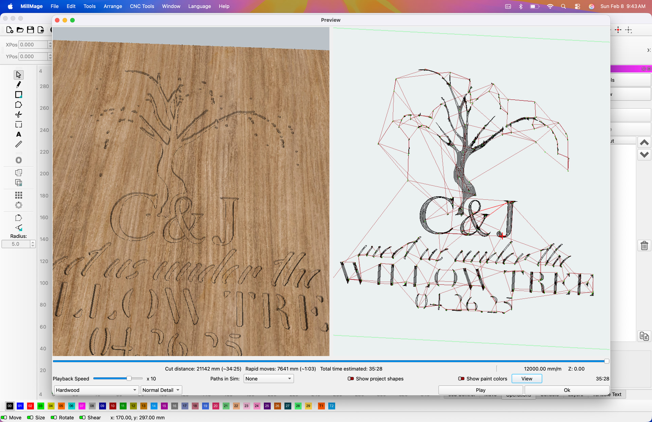
Task: Click the Play button
Action: pos(481,390)
